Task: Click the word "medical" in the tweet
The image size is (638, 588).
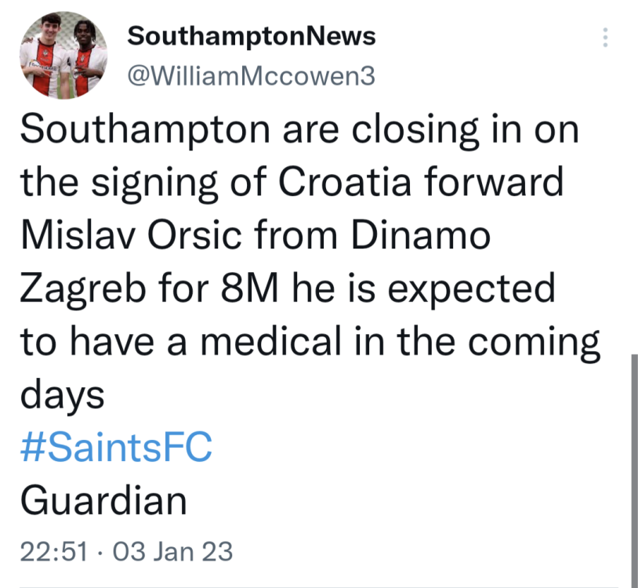Action: pos(247,342)
